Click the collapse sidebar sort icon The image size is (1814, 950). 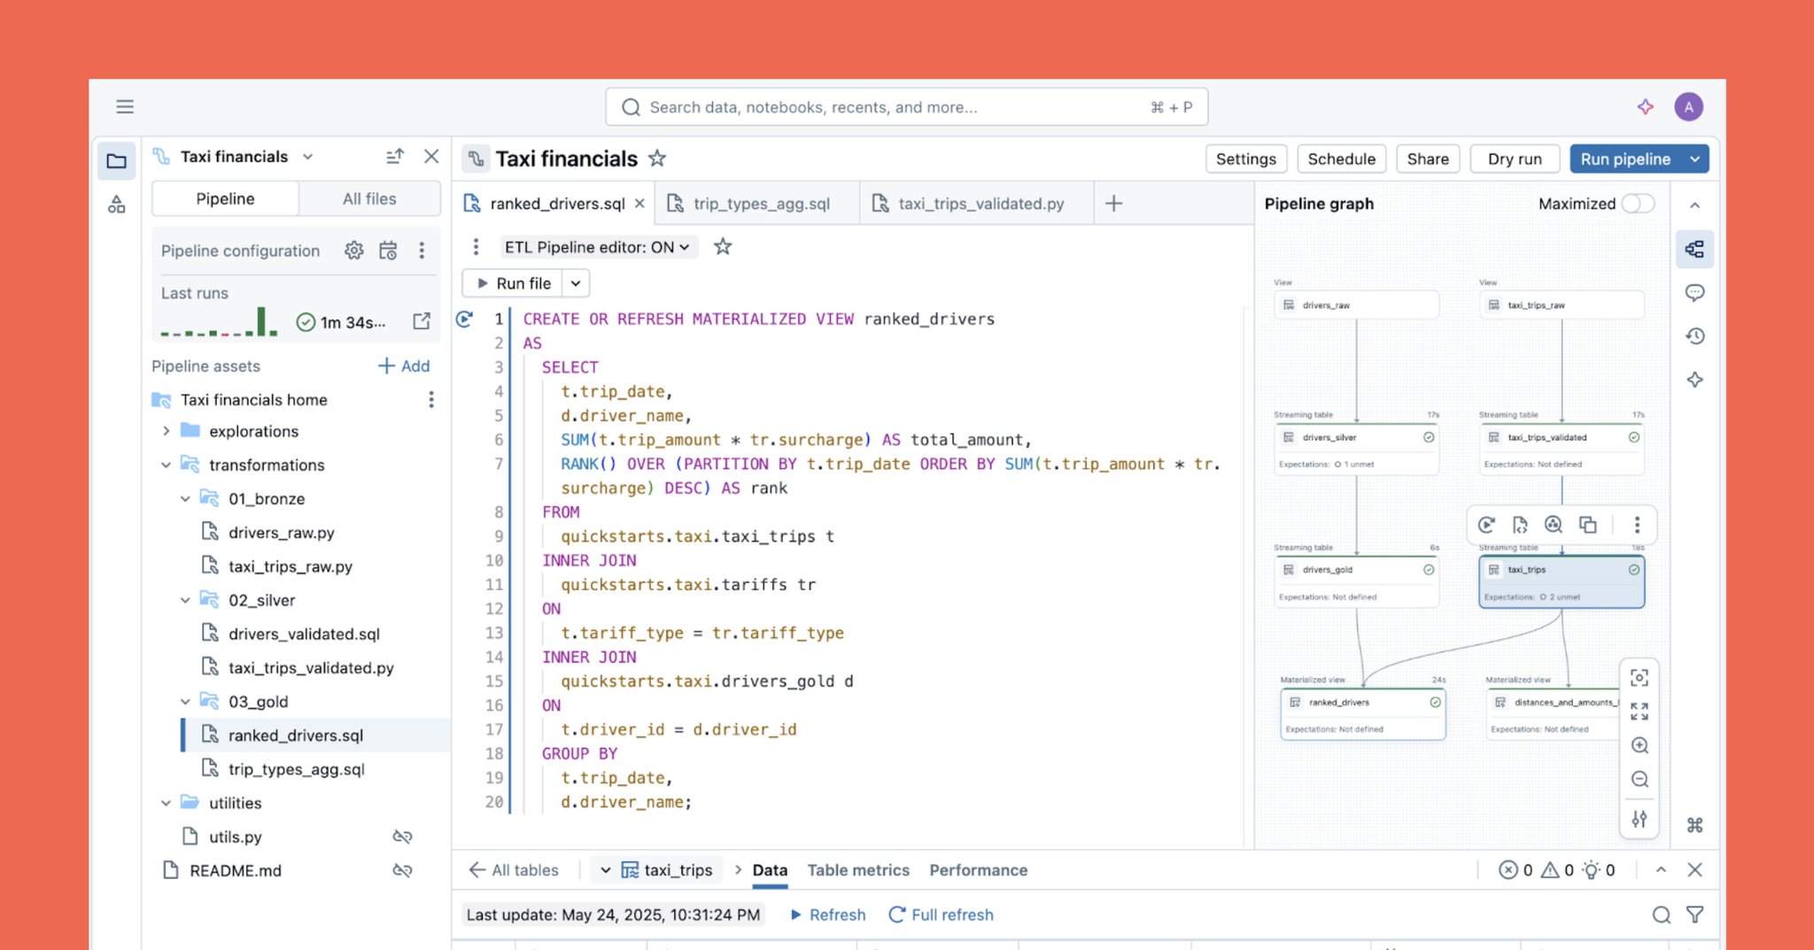pyautogui.click(x=395, y=156)
